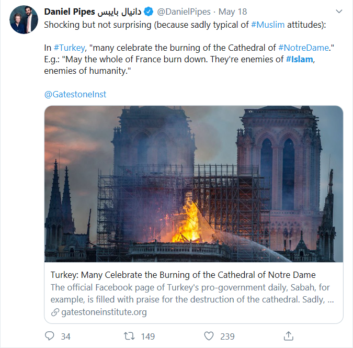Click the chain link icon beside gatestoneinstitute.org
Screen dimensions: 353x348
55,312
